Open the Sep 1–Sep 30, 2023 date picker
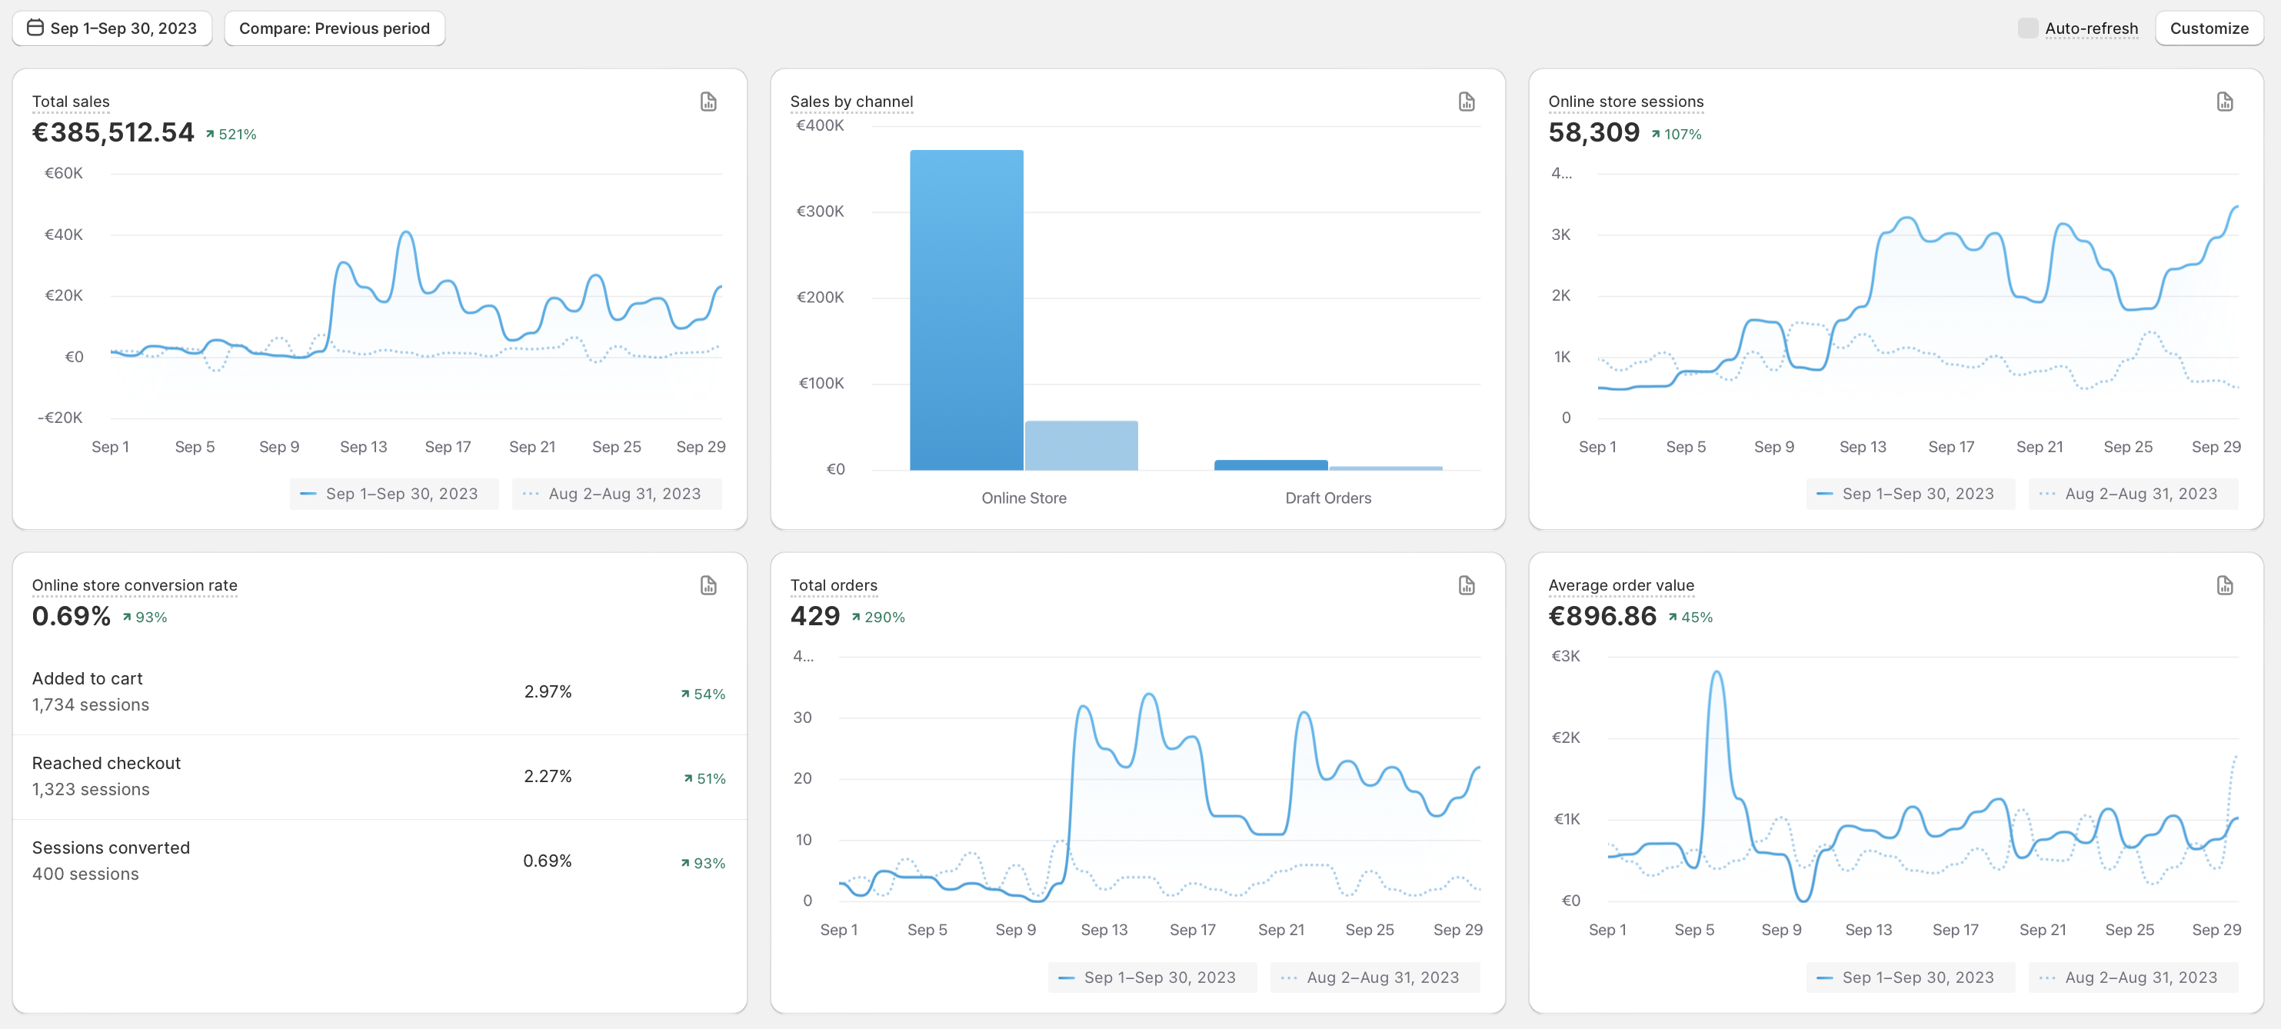Image resolution: width=2281 pixels, height=1029 pixels. tap(112, 28)
